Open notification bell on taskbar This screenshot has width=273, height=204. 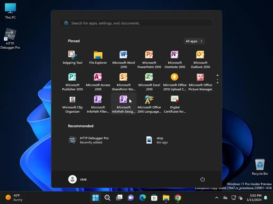266,198
